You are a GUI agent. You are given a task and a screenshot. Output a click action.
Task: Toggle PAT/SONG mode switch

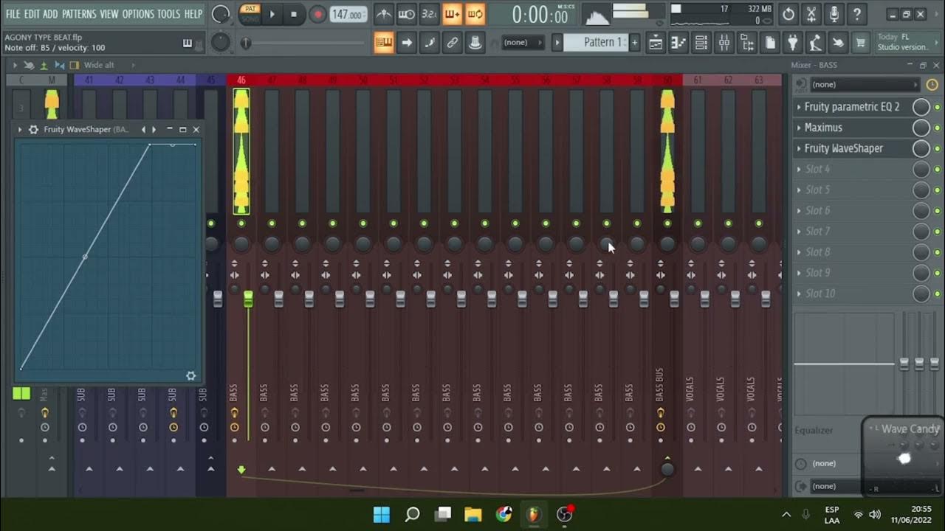250,14
